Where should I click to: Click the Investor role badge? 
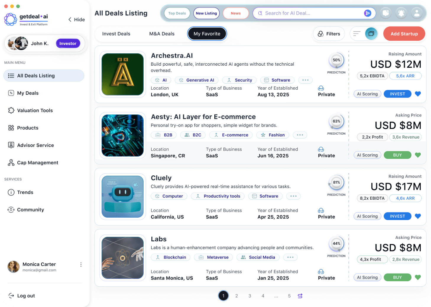(x=68, y=43)
